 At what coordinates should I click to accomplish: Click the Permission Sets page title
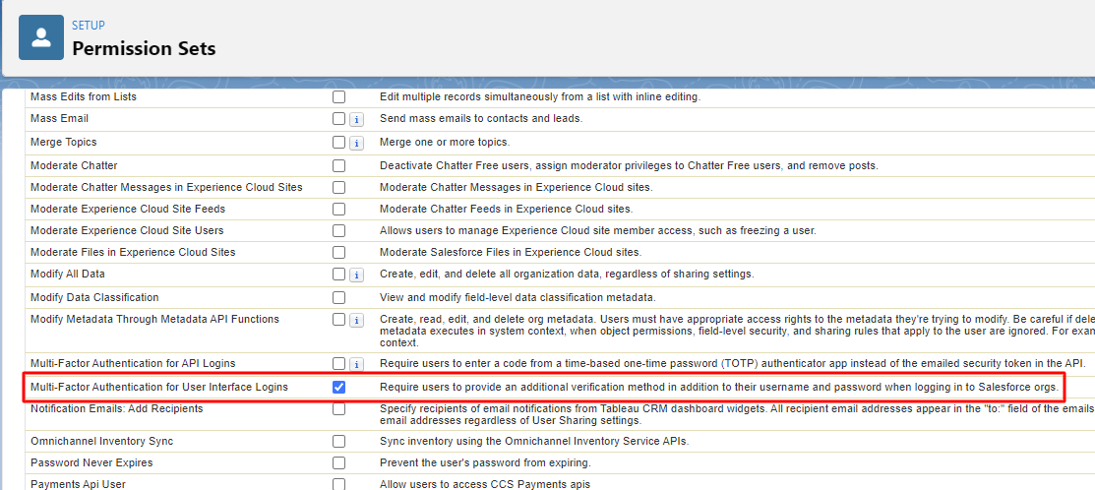pos(144,49)
